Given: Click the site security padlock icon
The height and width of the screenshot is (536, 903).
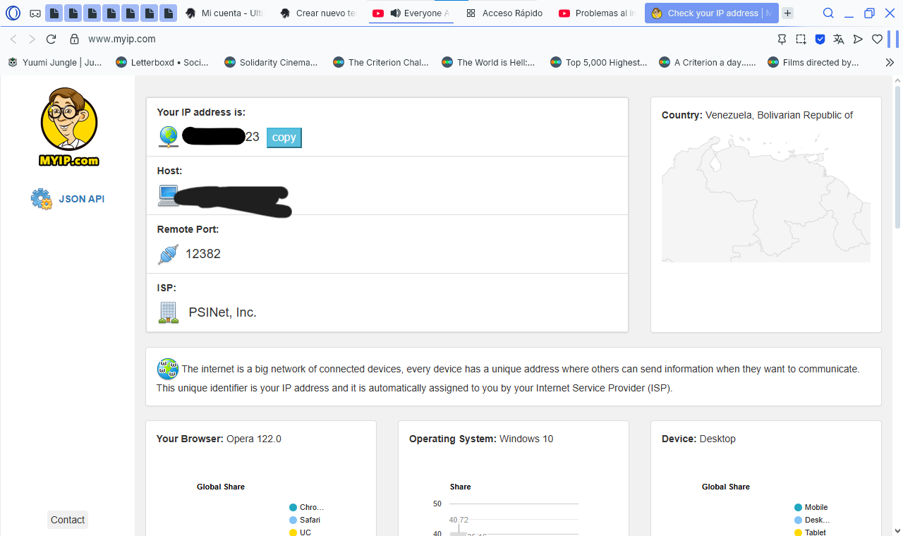Looking at the screenshot, I should (74, 39).
